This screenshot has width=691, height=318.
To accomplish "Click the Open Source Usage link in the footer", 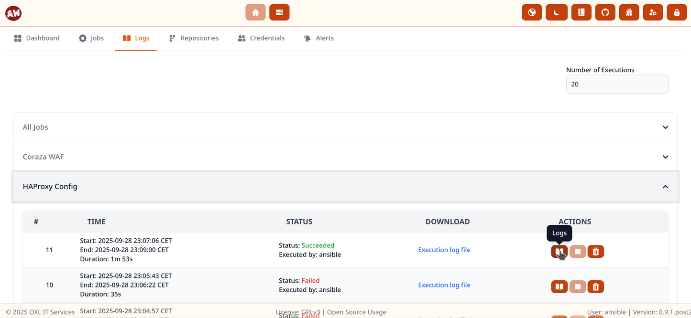I will pos(356,312).
